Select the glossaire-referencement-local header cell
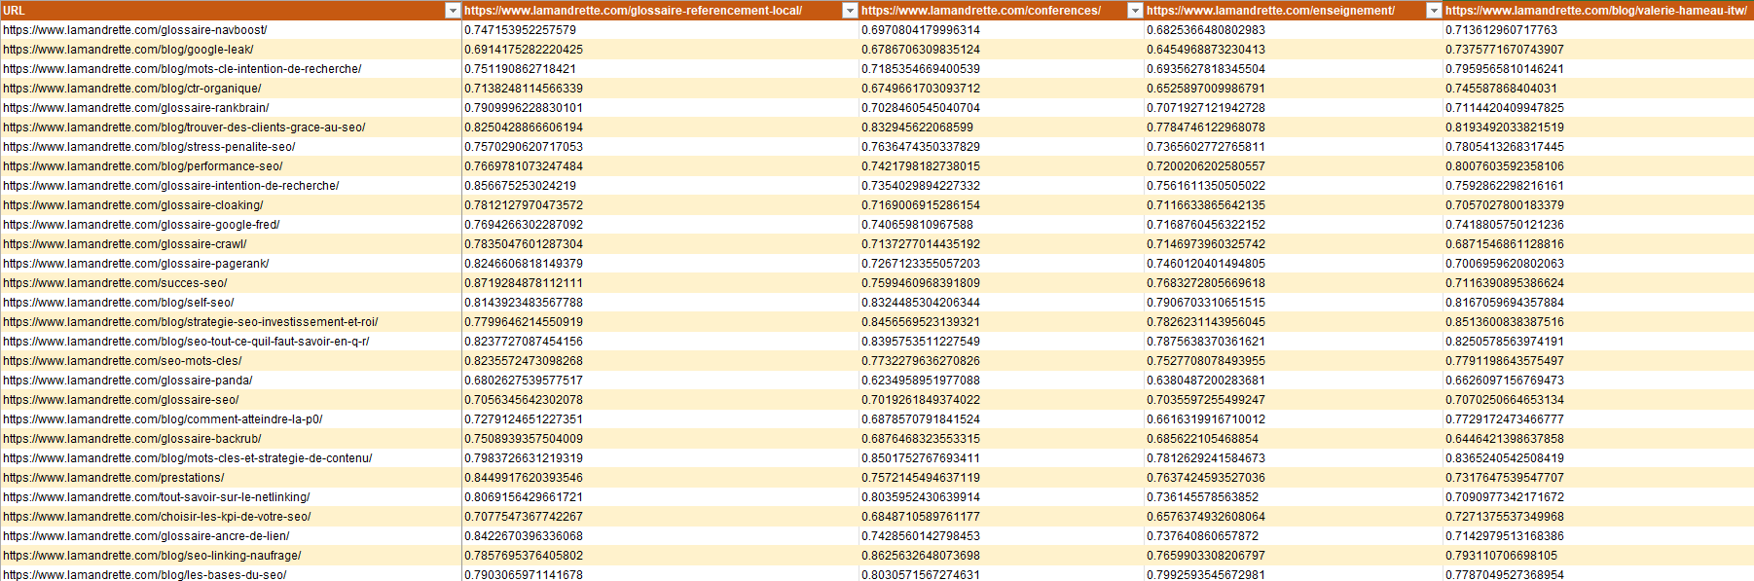This screenshot has height=581, width=1754. pos(660,11)
